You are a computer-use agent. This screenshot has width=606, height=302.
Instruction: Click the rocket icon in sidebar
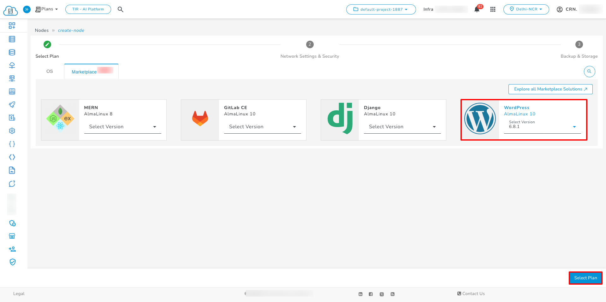pyautogui.click(x=12, y=105)
